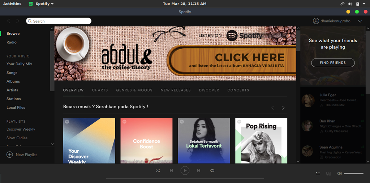370x183 pixels.
Task: Open the Pop Rising playlist cover
Action: click(x=261, y=140)
